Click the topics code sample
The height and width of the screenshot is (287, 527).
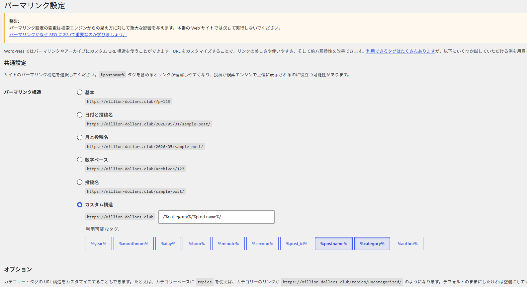(205, 282)
